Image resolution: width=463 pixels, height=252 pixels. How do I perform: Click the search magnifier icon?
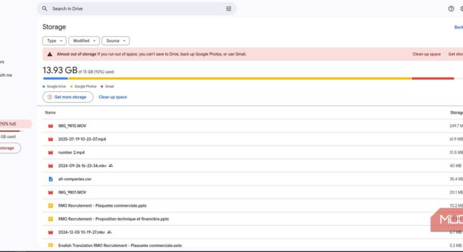(45, 9)
